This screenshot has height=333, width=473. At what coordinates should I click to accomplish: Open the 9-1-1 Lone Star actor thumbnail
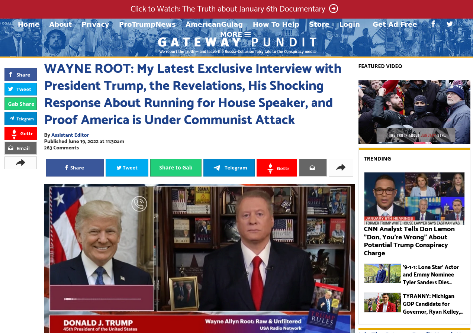click(x=383, y=273)
